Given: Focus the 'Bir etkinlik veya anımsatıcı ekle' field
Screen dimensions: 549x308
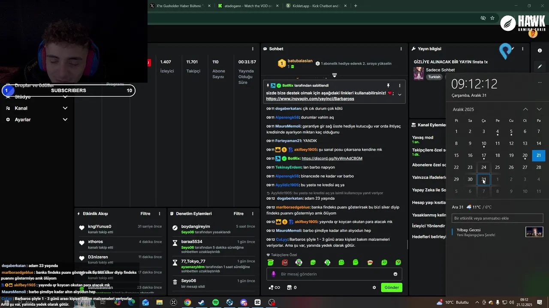Looking at the screenshot, I should tap(498, 218).
